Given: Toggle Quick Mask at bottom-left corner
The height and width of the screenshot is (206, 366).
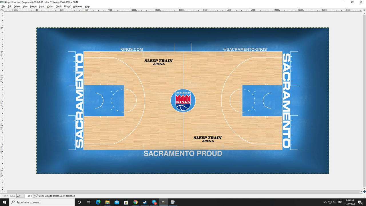Looking at the screenshot, I should 2,191.
